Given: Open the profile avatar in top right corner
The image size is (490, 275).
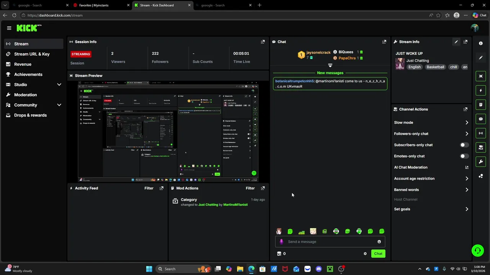Looking at the screenshot, I should click(x=475, y=28).
